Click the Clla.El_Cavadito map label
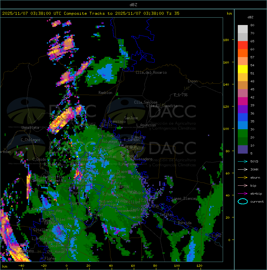 click(x=162, y=106)
